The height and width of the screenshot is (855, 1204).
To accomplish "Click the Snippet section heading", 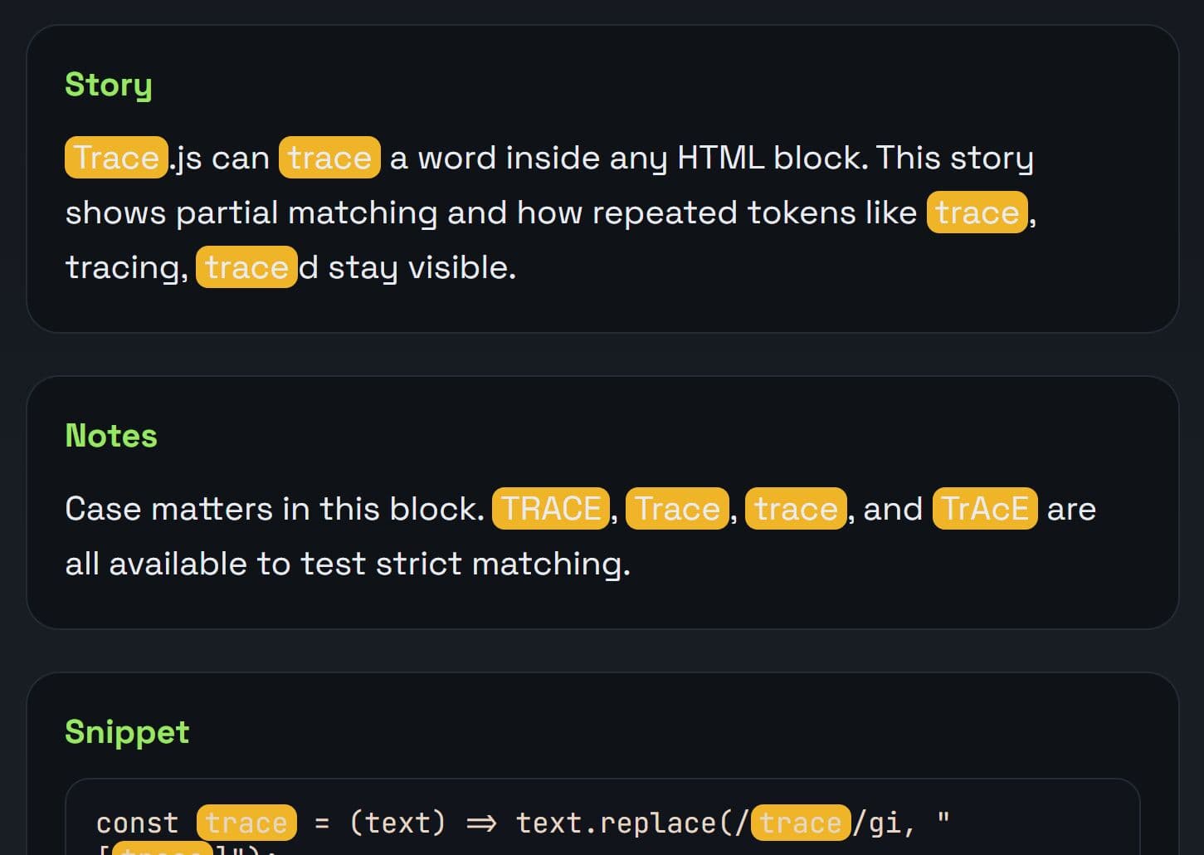I will tap(127, 732).
